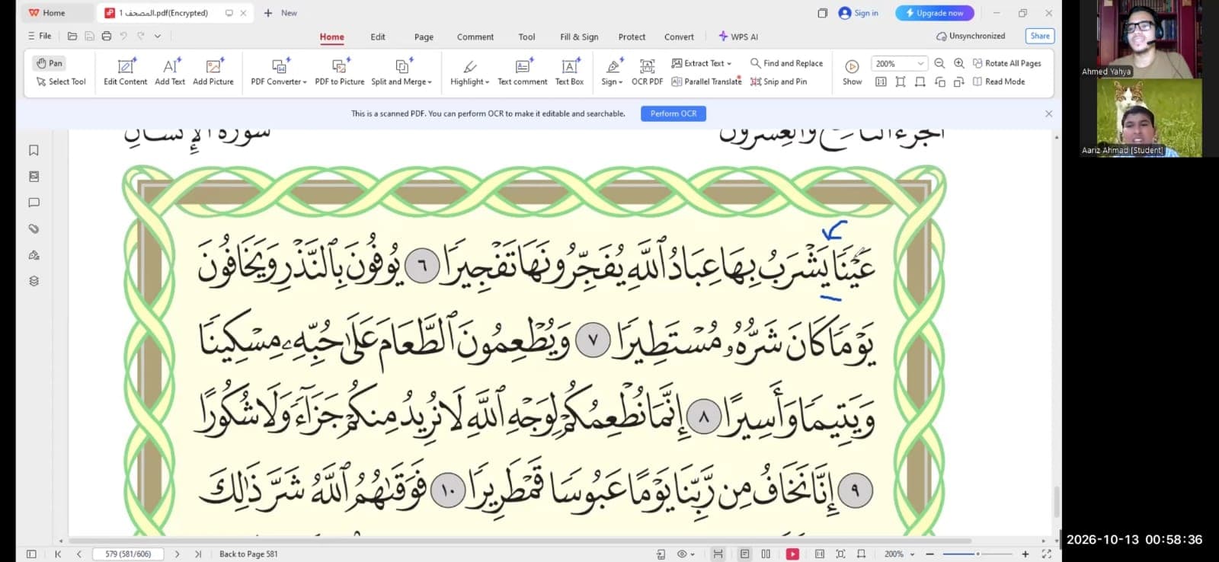
Task: Activate the Pan tool
Action: click(x=50, y=63)
